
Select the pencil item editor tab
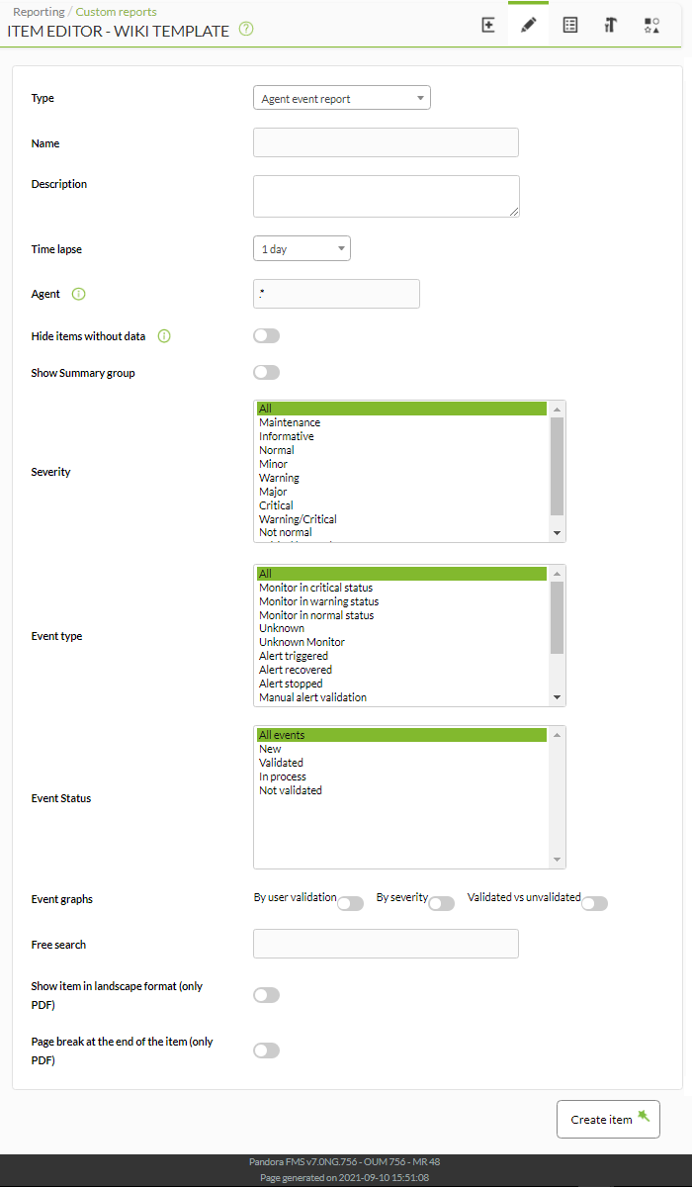pyautogui.click(x=529, y=25)
